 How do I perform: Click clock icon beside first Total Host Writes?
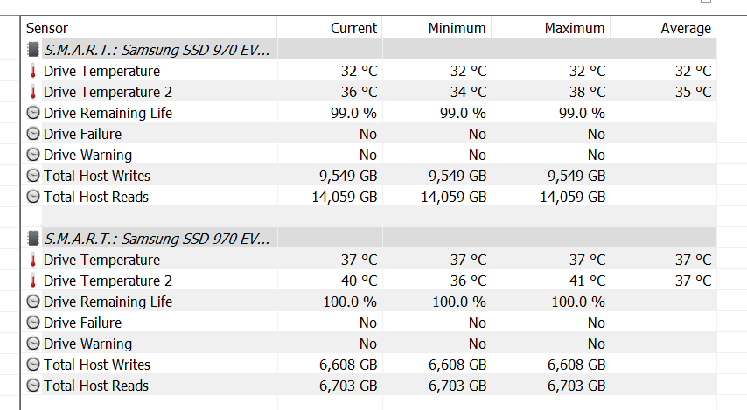(x=33, y=176)
